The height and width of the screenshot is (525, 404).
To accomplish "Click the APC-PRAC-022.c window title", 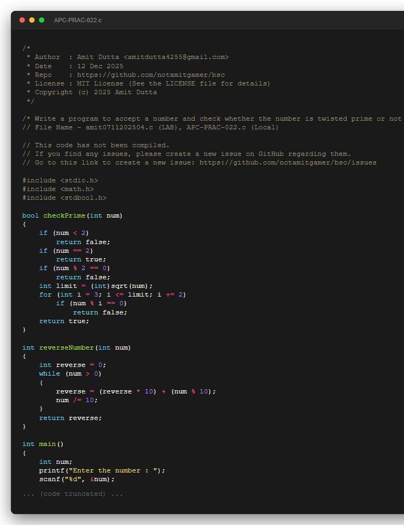I will pyautogui.click(x=77, y=20).
